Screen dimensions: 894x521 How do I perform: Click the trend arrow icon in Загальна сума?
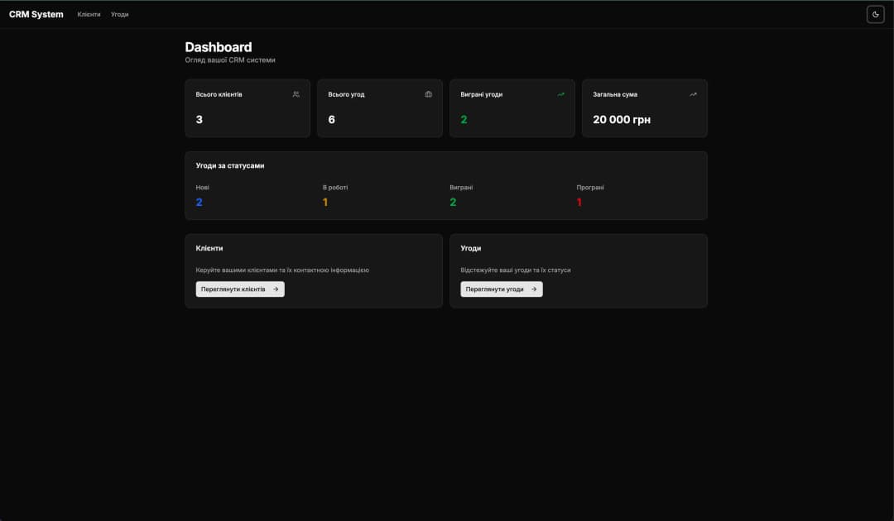(x=693, y=94)
